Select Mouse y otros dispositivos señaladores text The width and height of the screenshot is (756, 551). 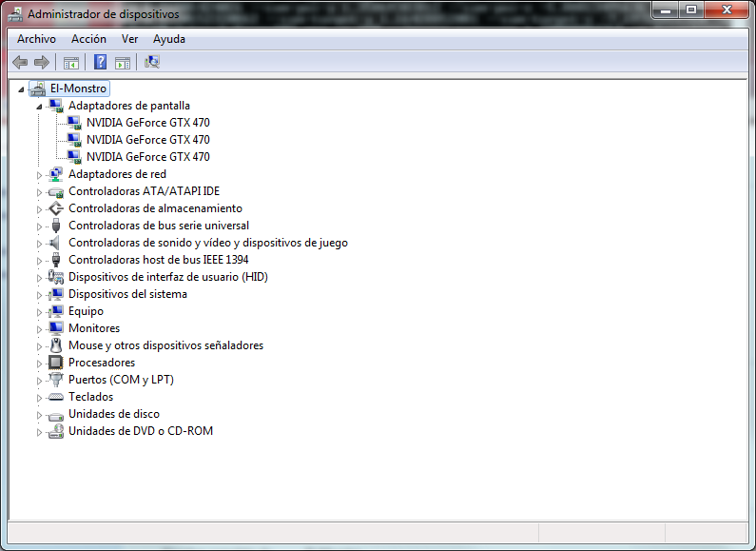[165, 345]
